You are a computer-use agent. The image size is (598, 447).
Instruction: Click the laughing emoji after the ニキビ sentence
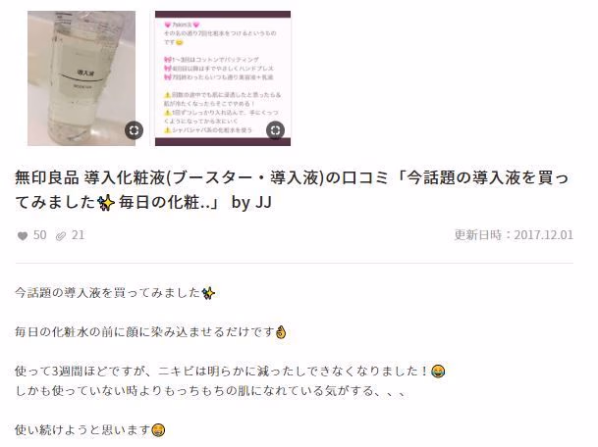438,371
